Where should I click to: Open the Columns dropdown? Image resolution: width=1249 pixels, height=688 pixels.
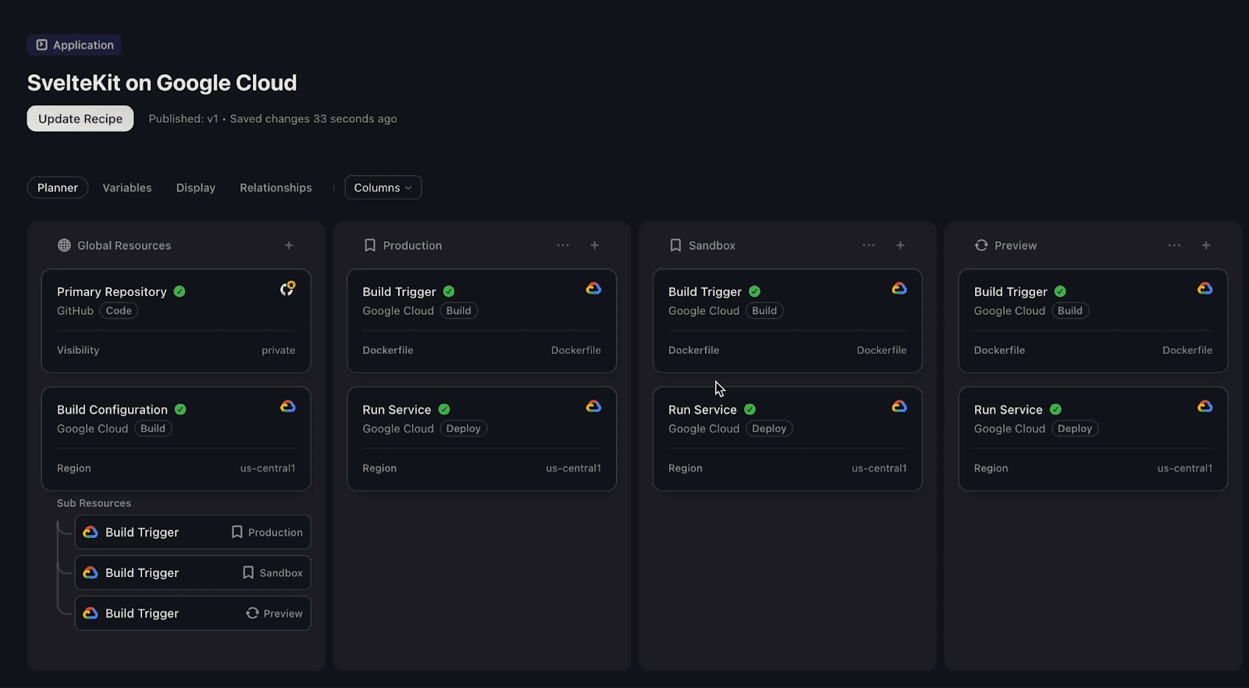click(383, 187)
